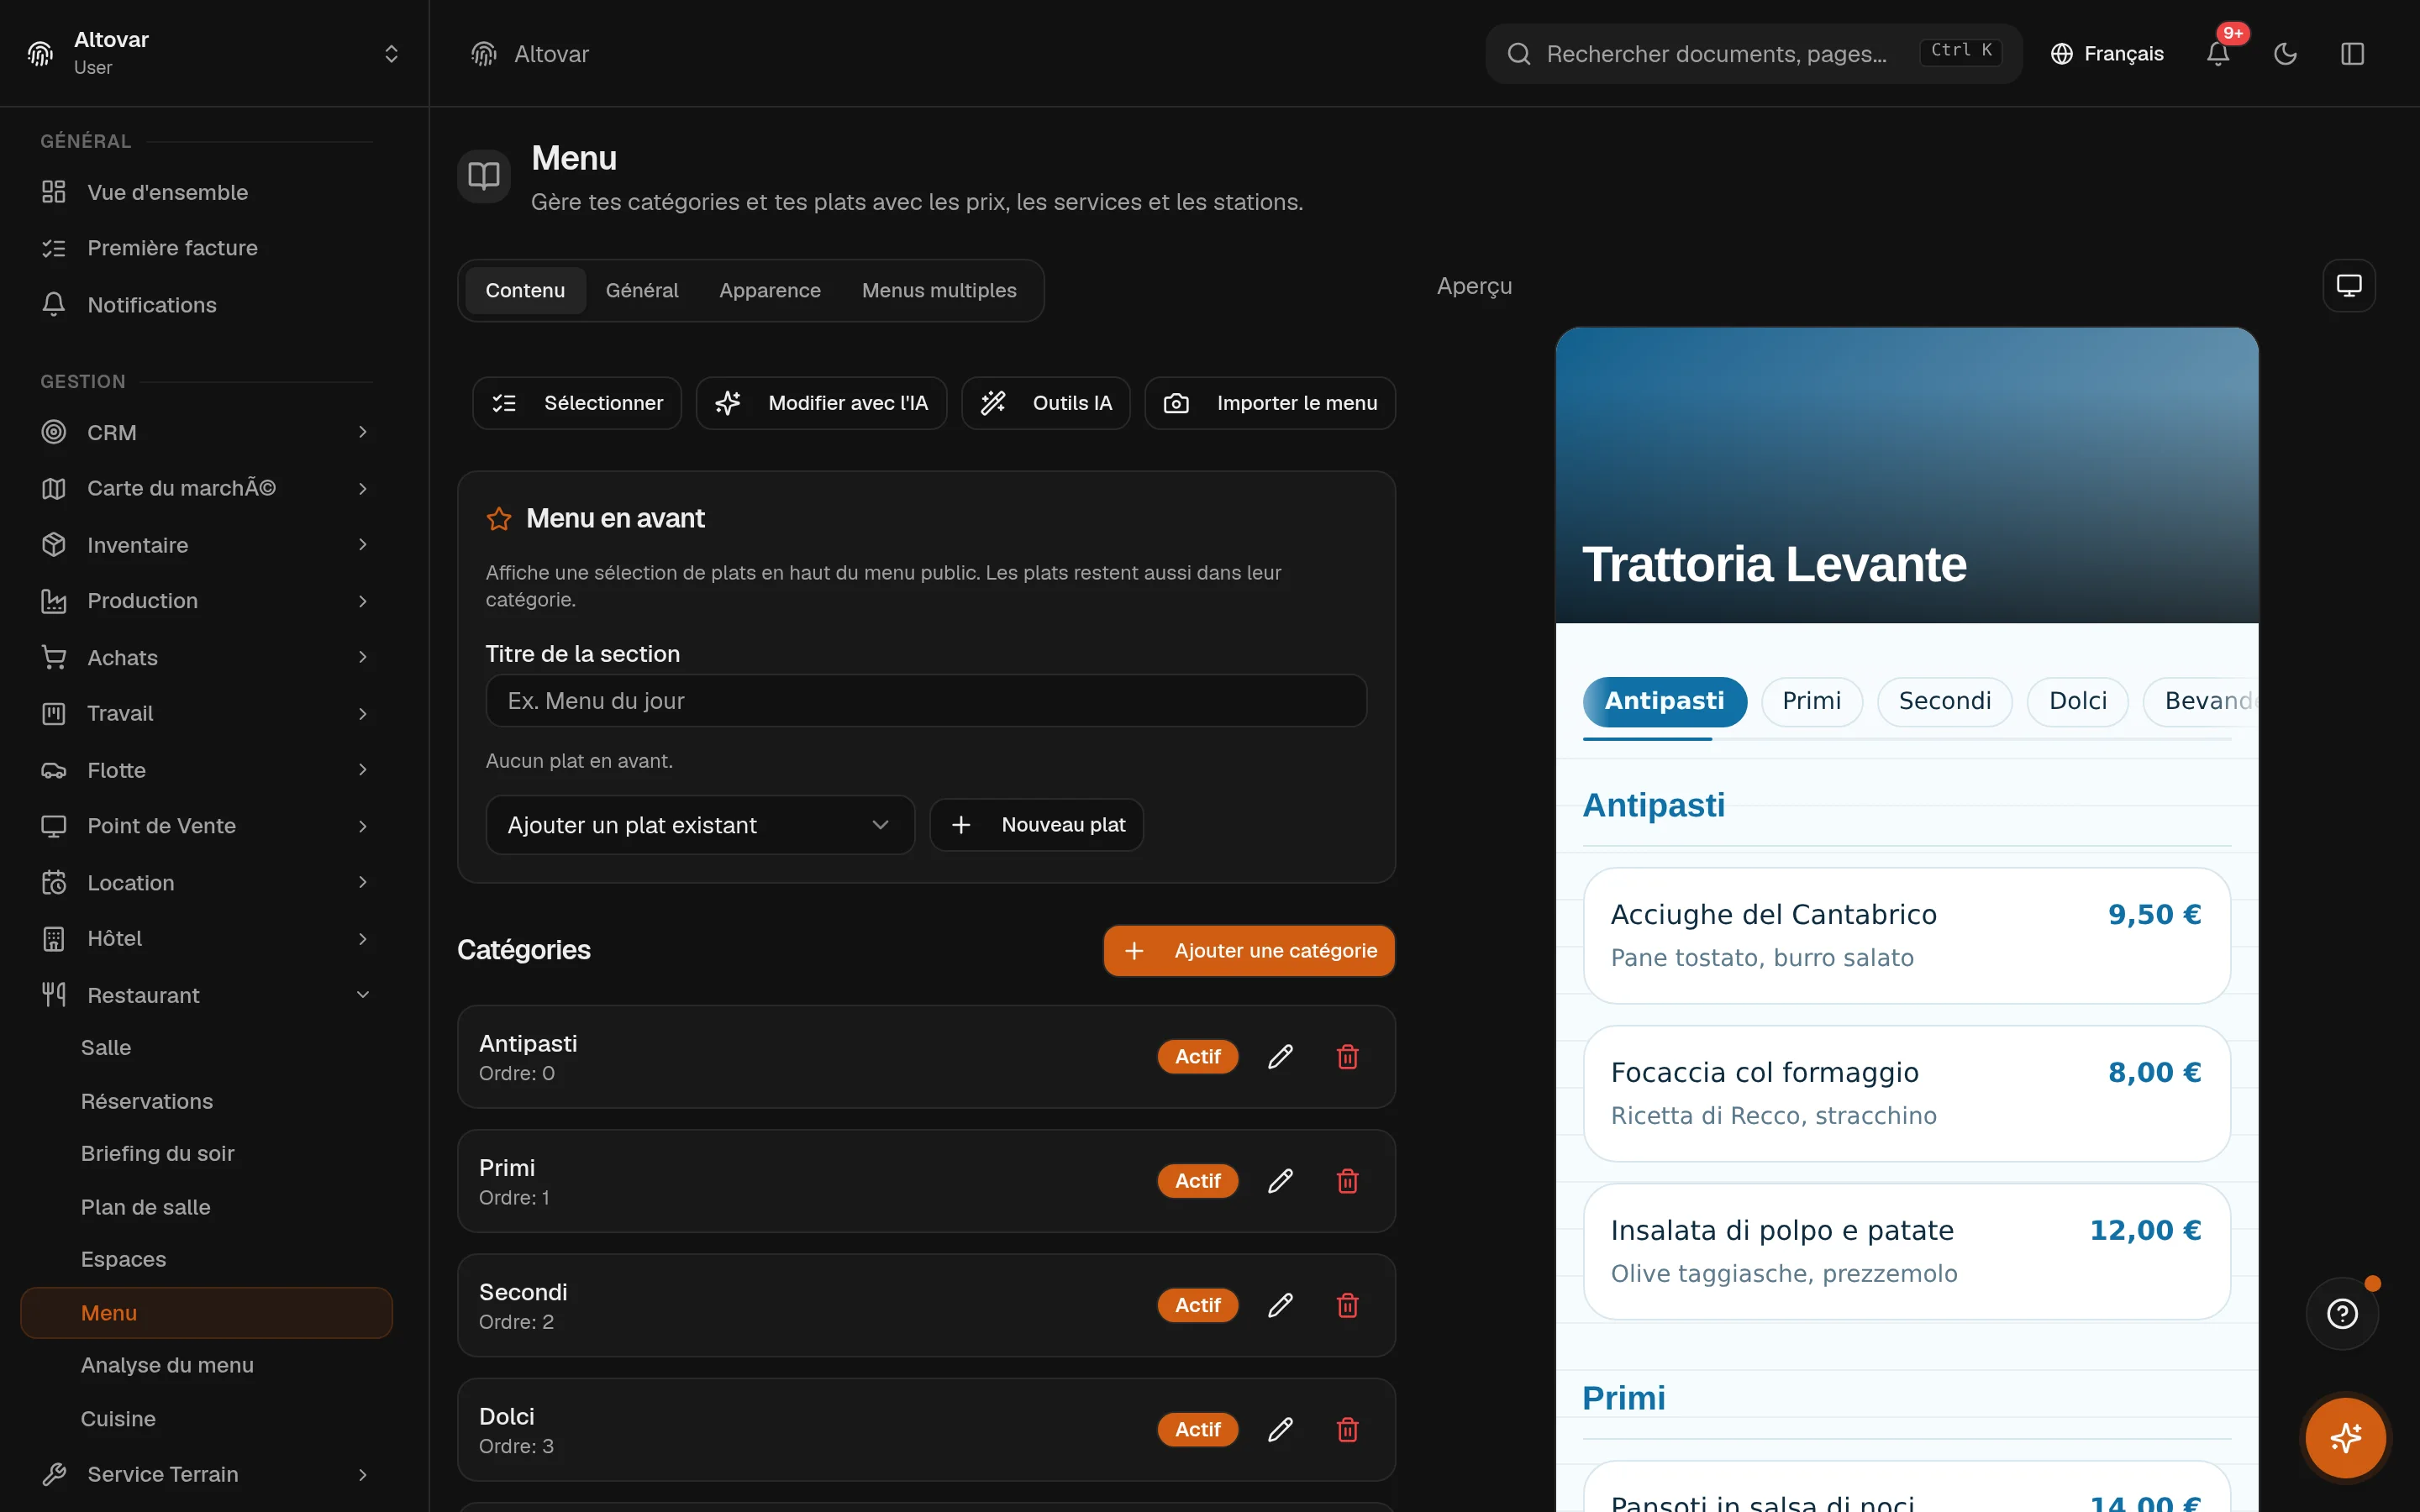Go to Plan de salle in the sidebar

pos(146,1207)
